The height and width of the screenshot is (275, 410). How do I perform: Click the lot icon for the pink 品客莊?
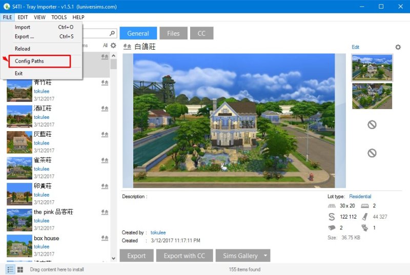105,212
